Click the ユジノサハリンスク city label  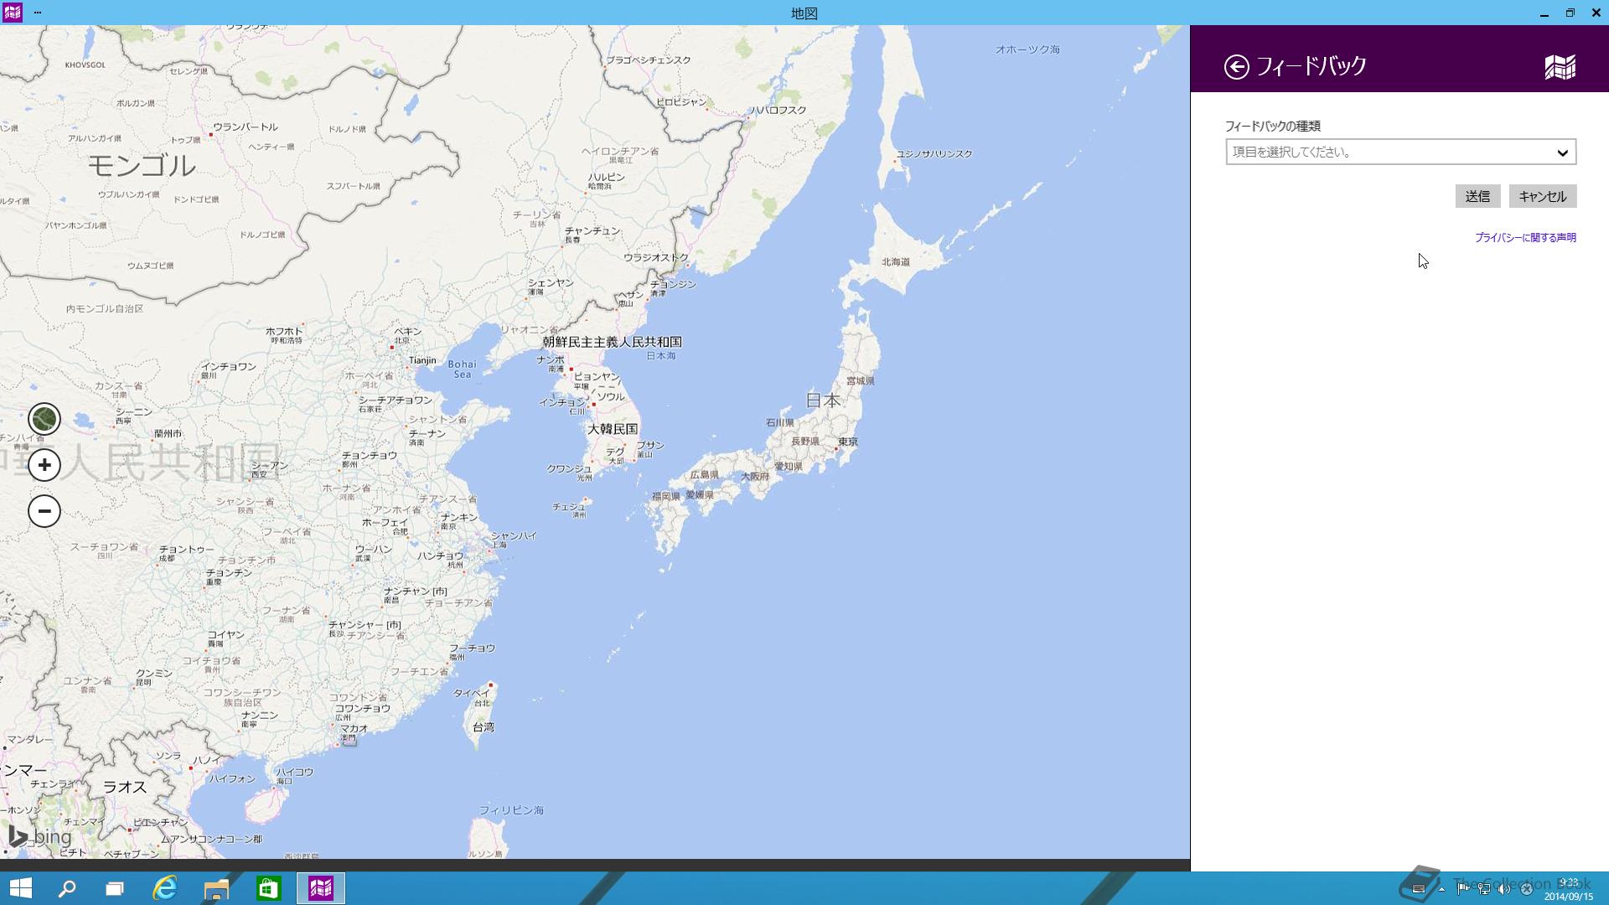934,154
